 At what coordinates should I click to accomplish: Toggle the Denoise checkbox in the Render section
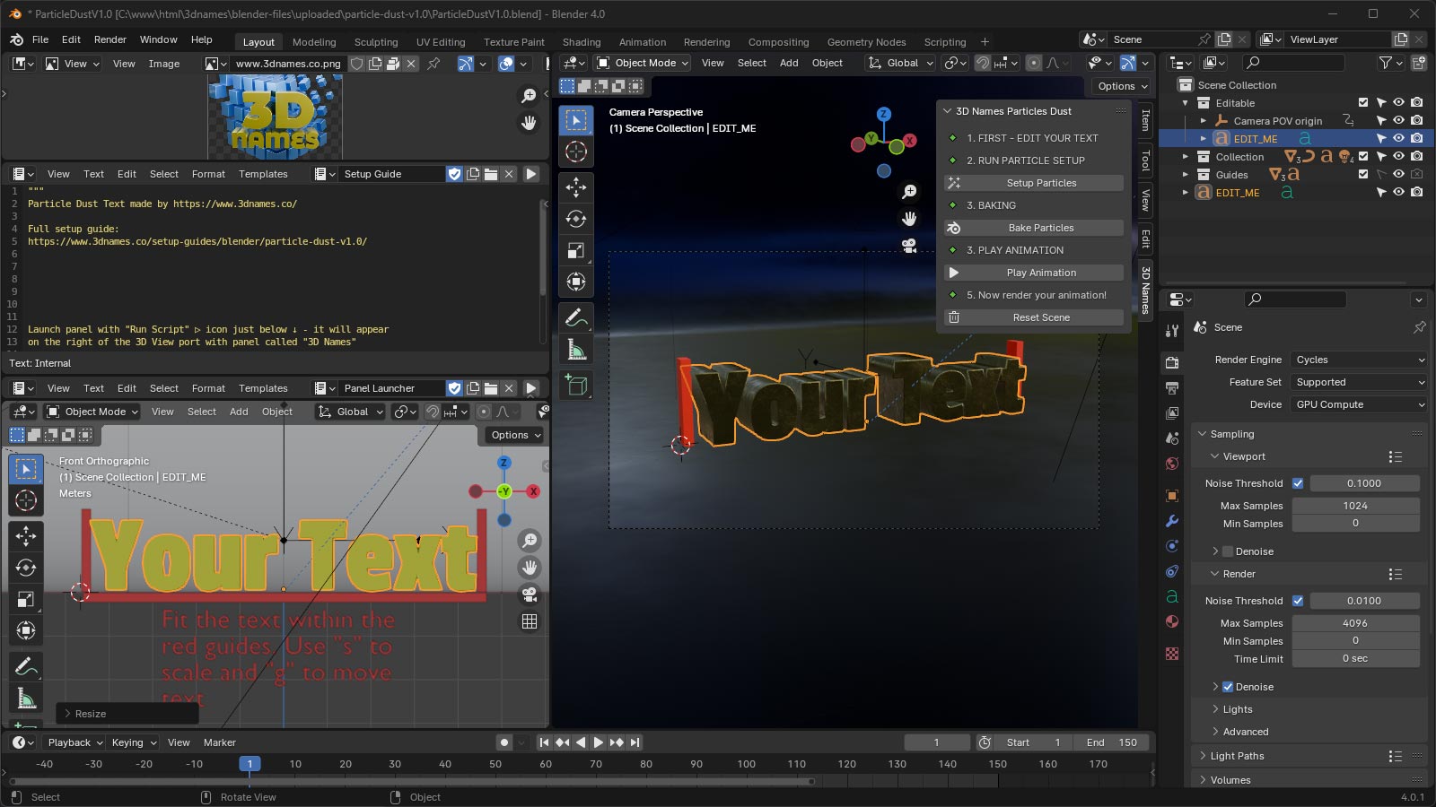coord(1228,687)
